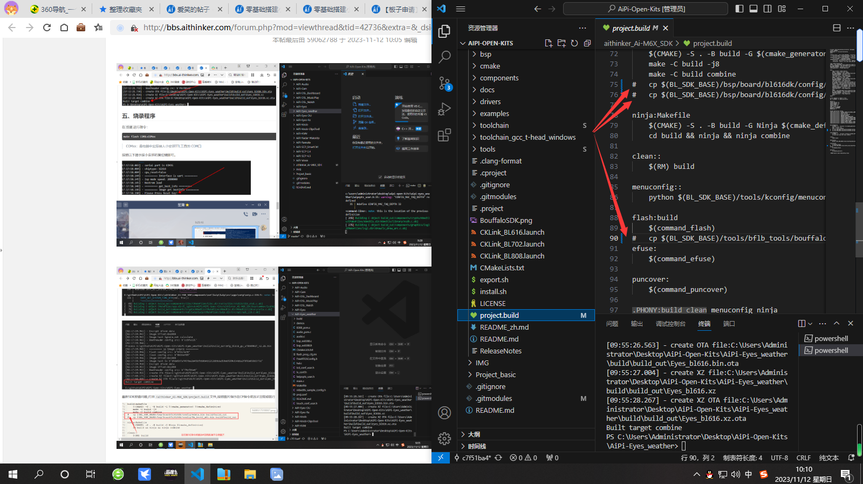The width and height of the screenshot is (863, 484).
Task: Click the New File icon in explorer header
Action: coord(549,43)
